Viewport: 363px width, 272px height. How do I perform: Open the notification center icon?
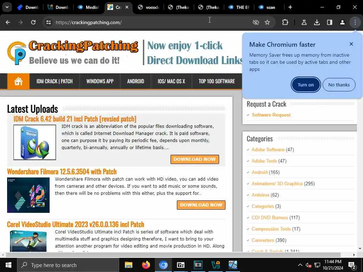pyautogui.click(x=352, y=265)
